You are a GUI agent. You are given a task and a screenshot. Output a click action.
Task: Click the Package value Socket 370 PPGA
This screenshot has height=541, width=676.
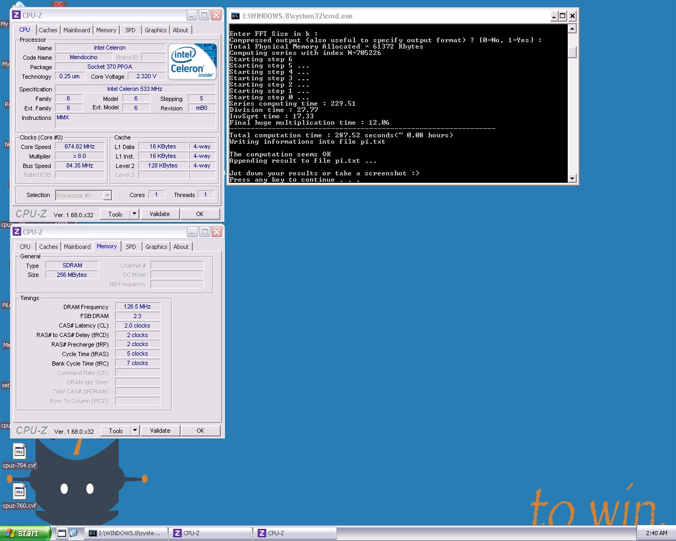[110, 67]
